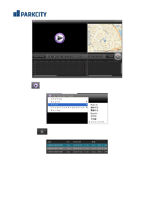Expand the Скорость метрологии submenu
The width and height of the screenshot is (150, 218).
(68, 107)
